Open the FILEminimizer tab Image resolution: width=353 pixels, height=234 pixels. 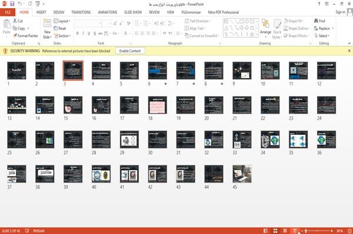[191, 12]
